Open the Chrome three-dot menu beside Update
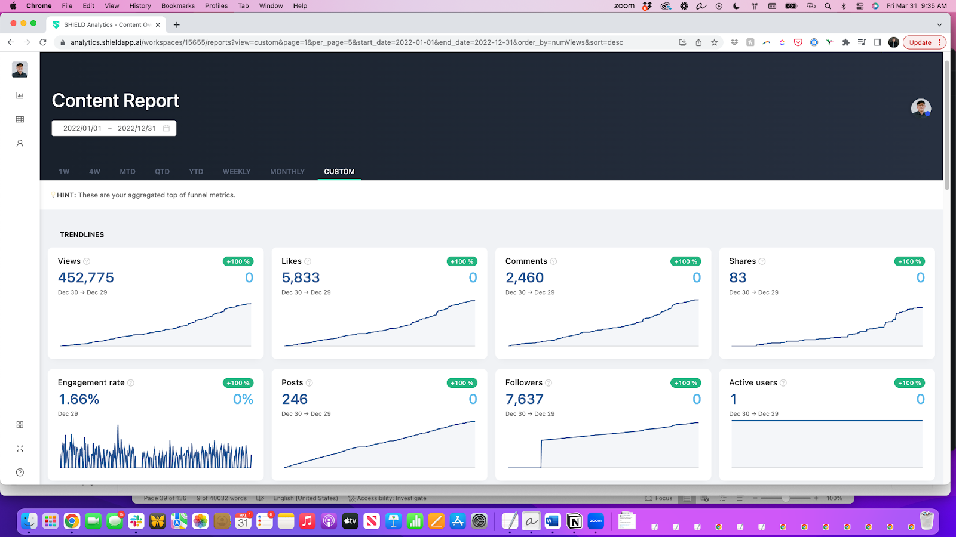The image size is (956, 537). tap(940, 42)
